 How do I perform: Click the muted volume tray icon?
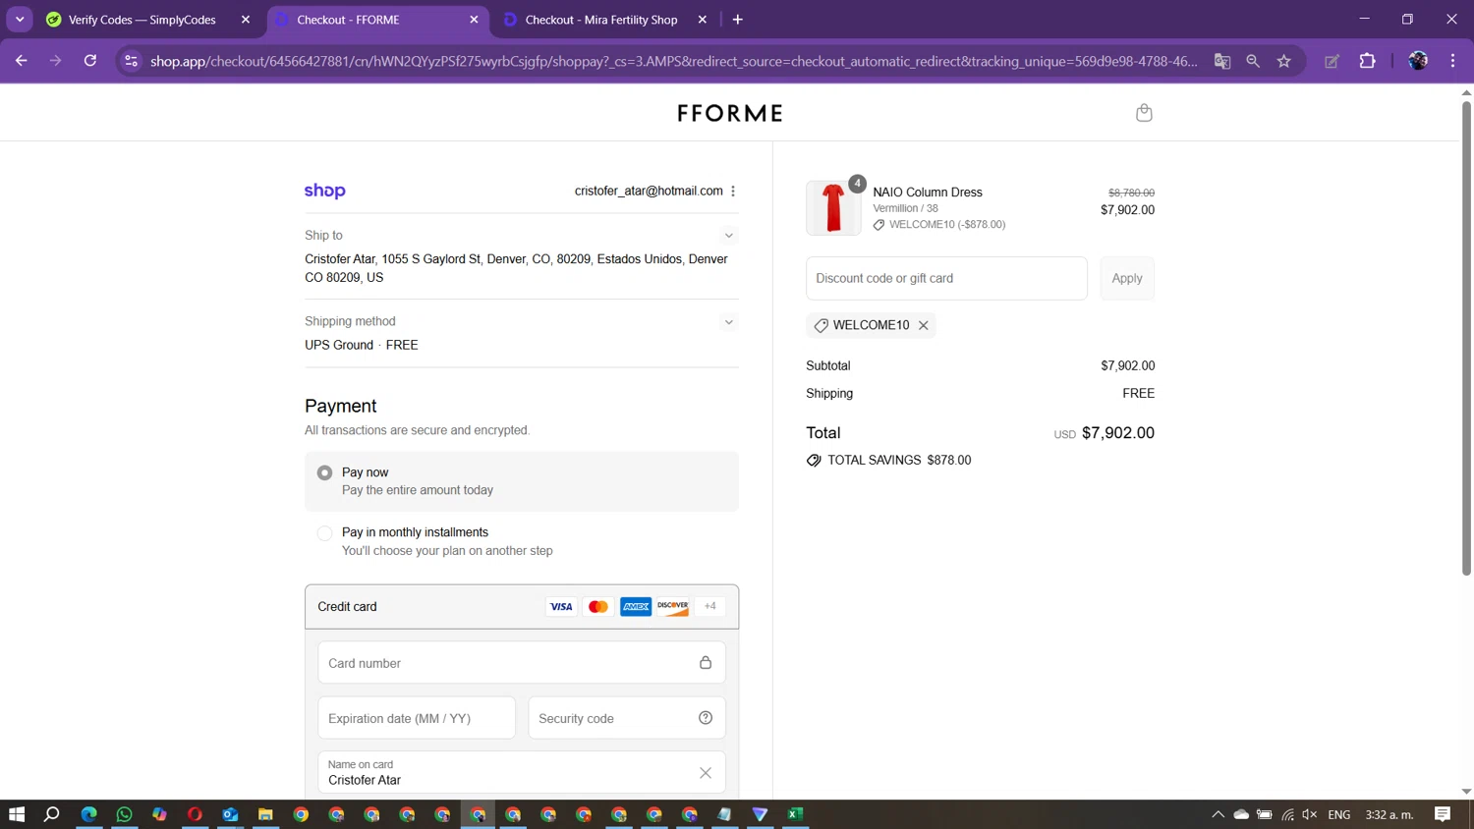pyautogui.click(x=1310, y=814)
